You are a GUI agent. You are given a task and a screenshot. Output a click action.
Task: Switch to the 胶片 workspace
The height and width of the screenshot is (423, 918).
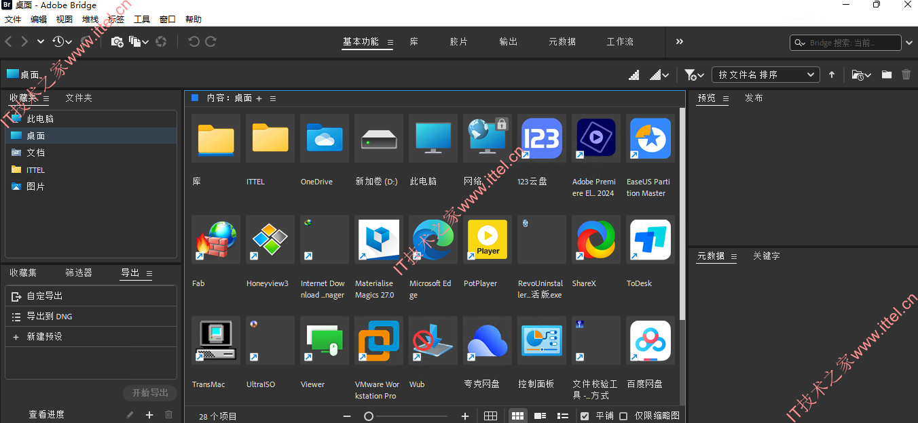coord(459,42)
